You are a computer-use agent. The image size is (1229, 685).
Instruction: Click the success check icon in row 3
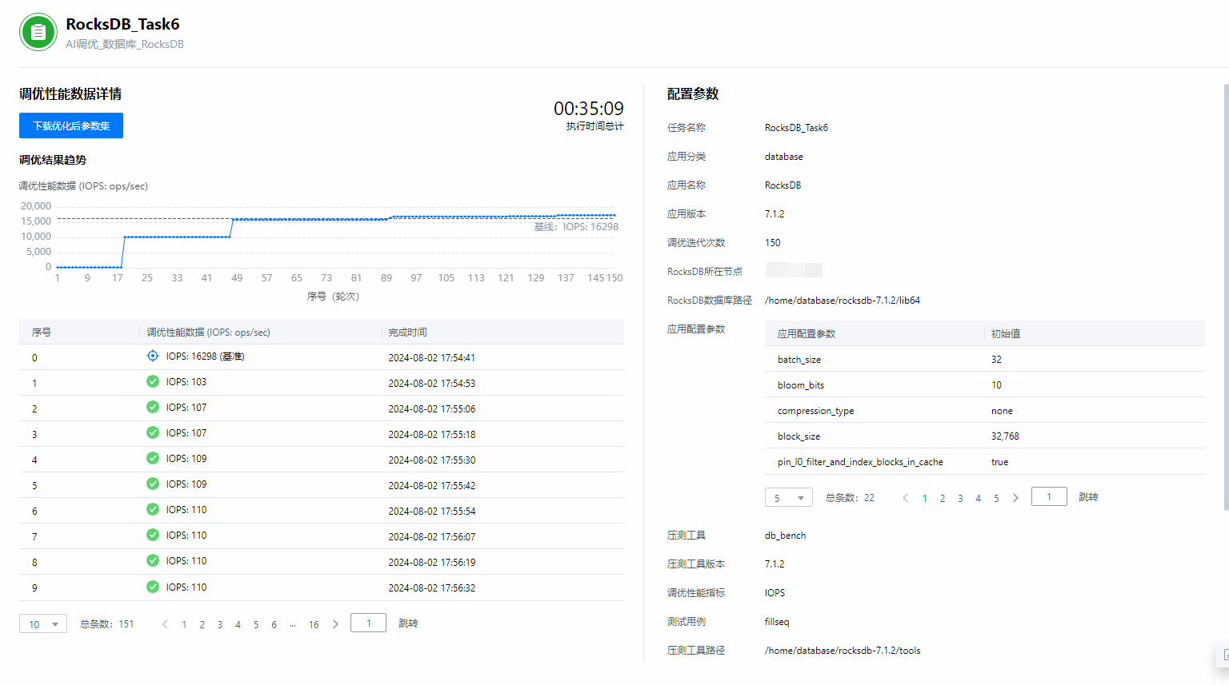pyautogui.click(x=153, y=433)
